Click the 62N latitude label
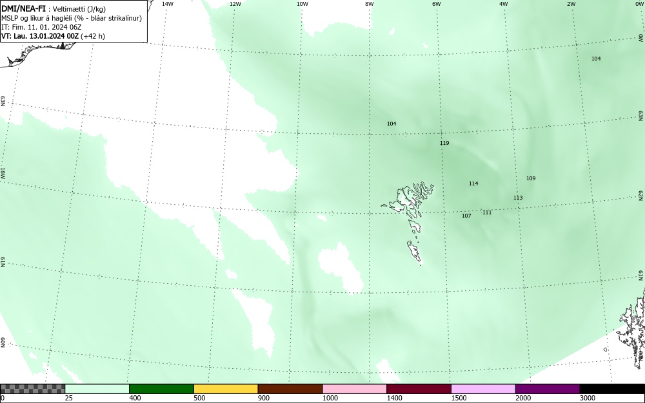 pos(641,195)
